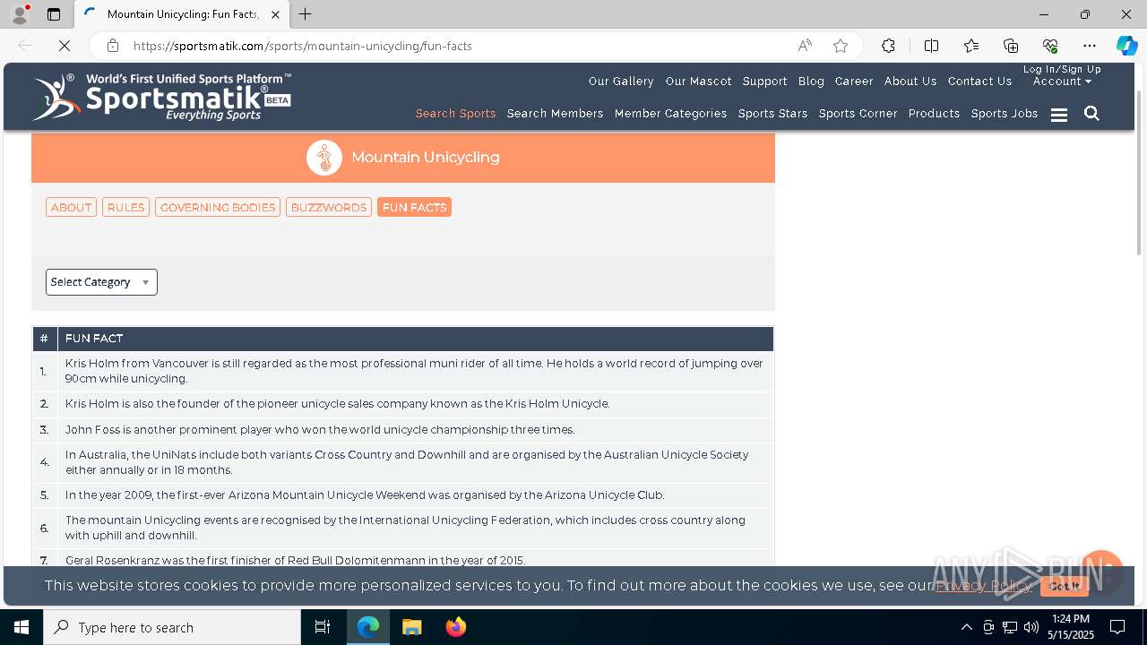The height and width of the screenshot is (645, 1147).
Task: Open the clock showing 1:24 PM
Action: click(x=1071, y=627)
